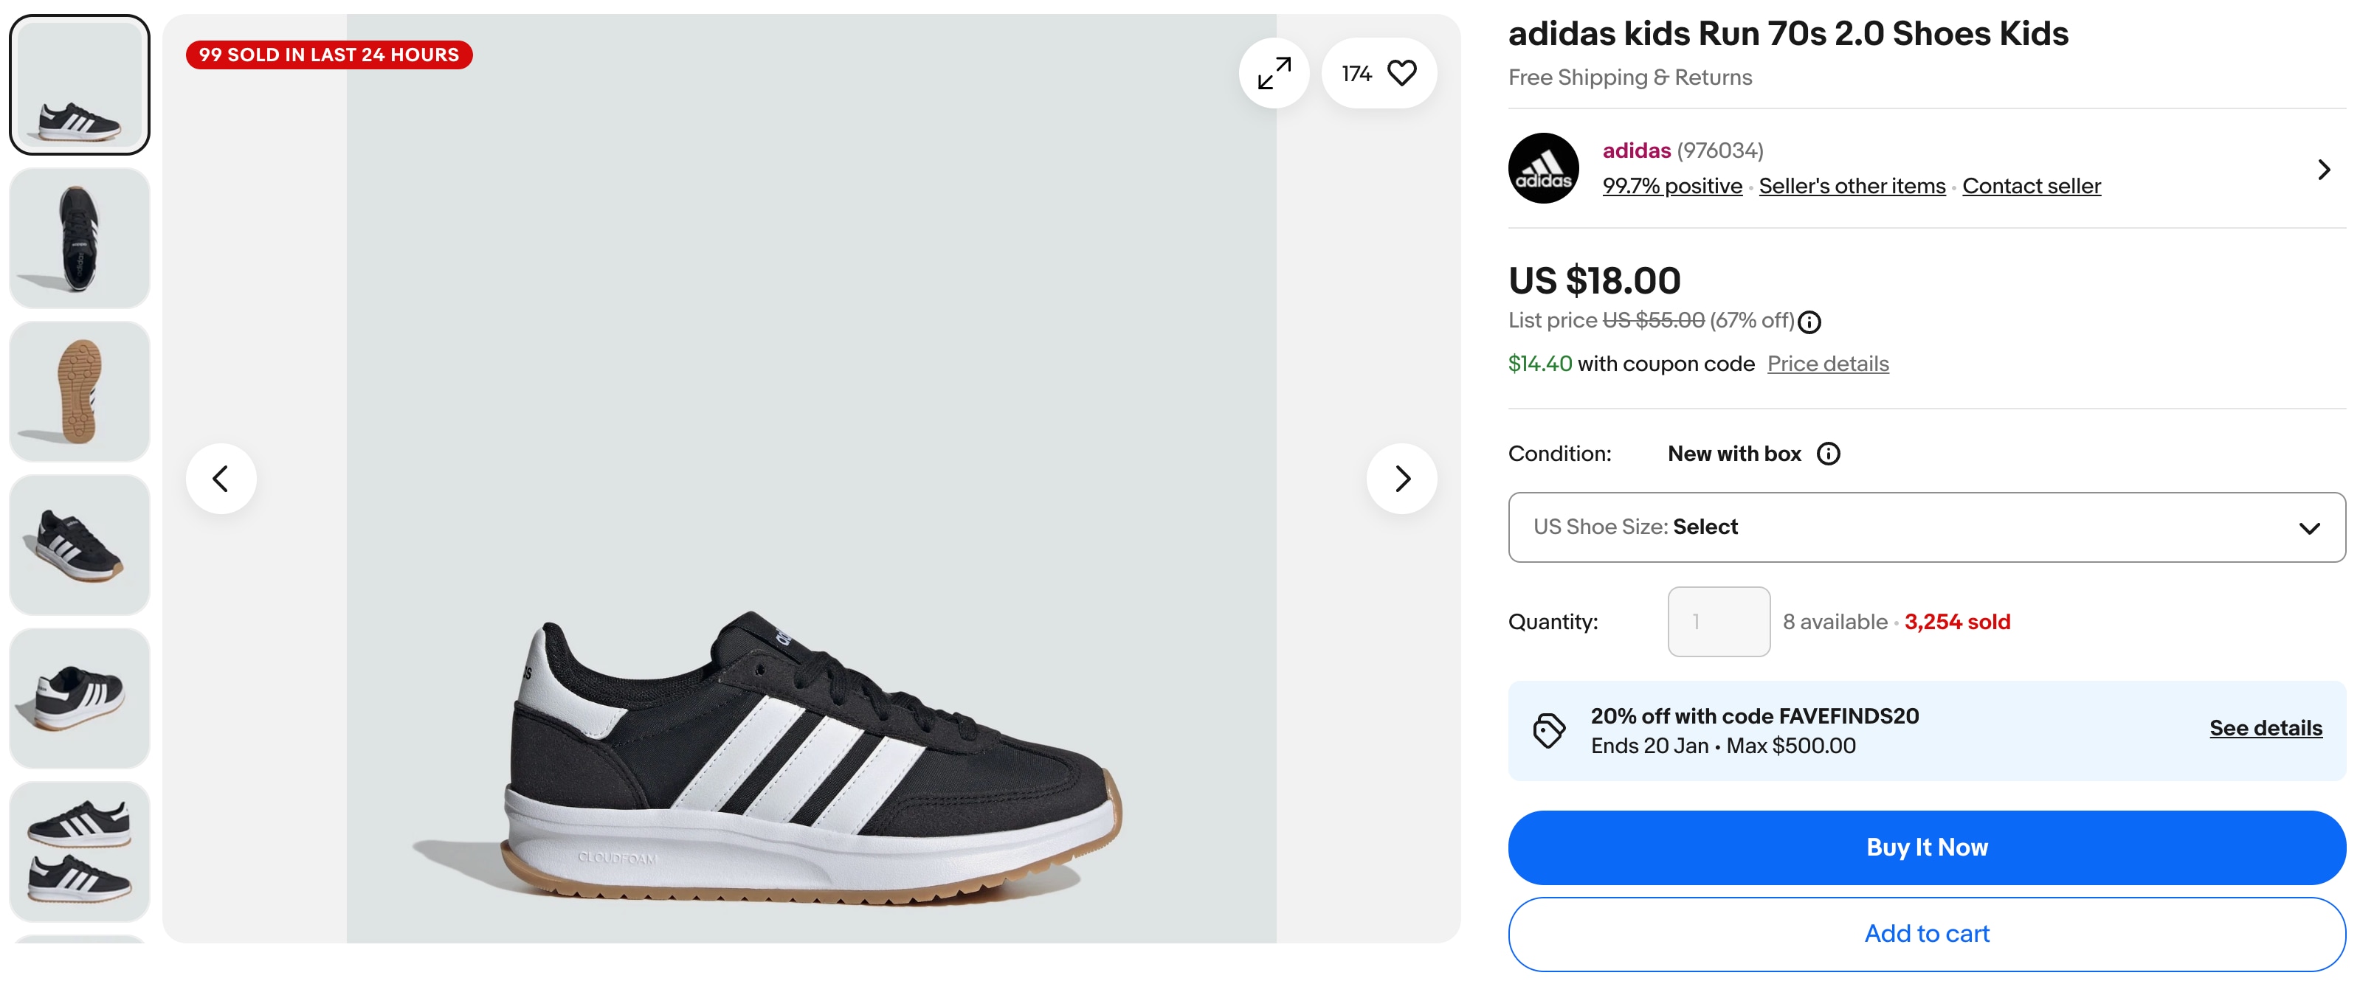Select the shoe sole thumbnail
The width and height of the screenshot is (2360, 981).
tap(80, 392)
